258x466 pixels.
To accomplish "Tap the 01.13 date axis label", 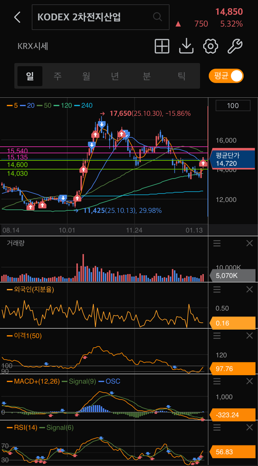I will click(x=194, y=230).
